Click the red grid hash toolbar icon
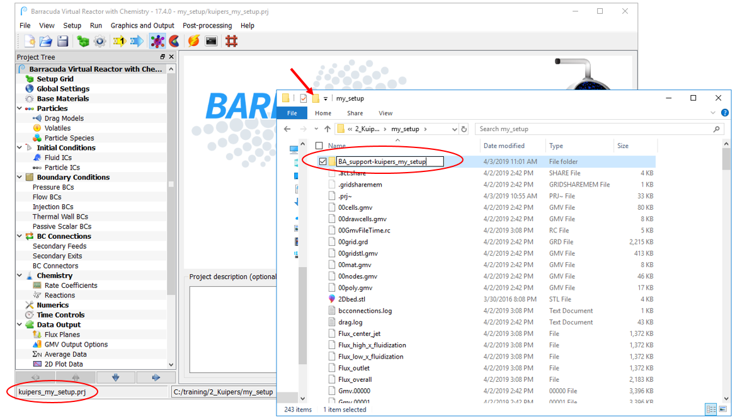 [231, 42]
